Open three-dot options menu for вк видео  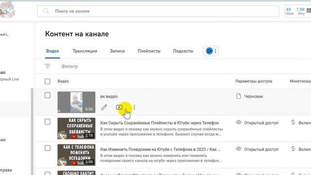[135, 107]
